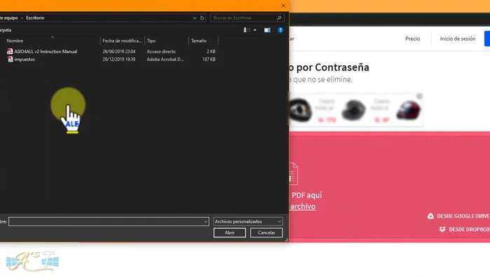This screenshot has width=490, height=278.
Task: Select the ASIO4ALL v2 Instruction Manual file
Action: [46, 52]
